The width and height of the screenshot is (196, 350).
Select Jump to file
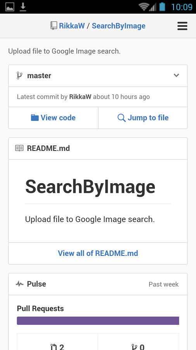143,118
